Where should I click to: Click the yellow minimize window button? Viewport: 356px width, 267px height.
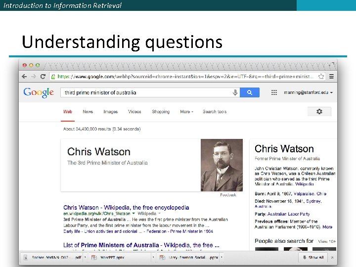[31, 65]
